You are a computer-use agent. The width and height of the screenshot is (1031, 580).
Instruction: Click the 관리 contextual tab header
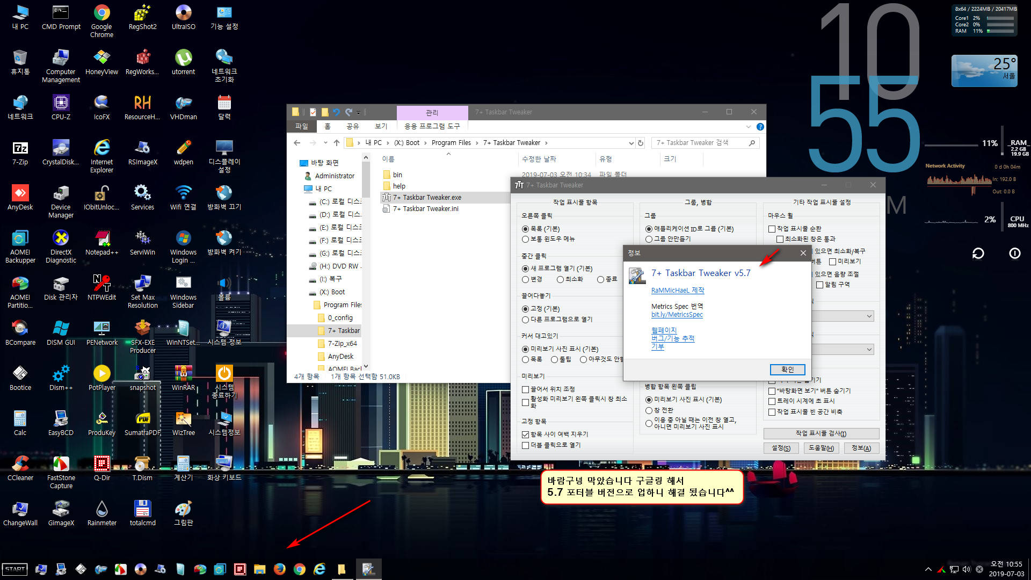432,112
